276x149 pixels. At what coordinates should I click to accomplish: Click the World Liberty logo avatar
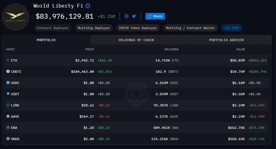(x=16, y=17)
